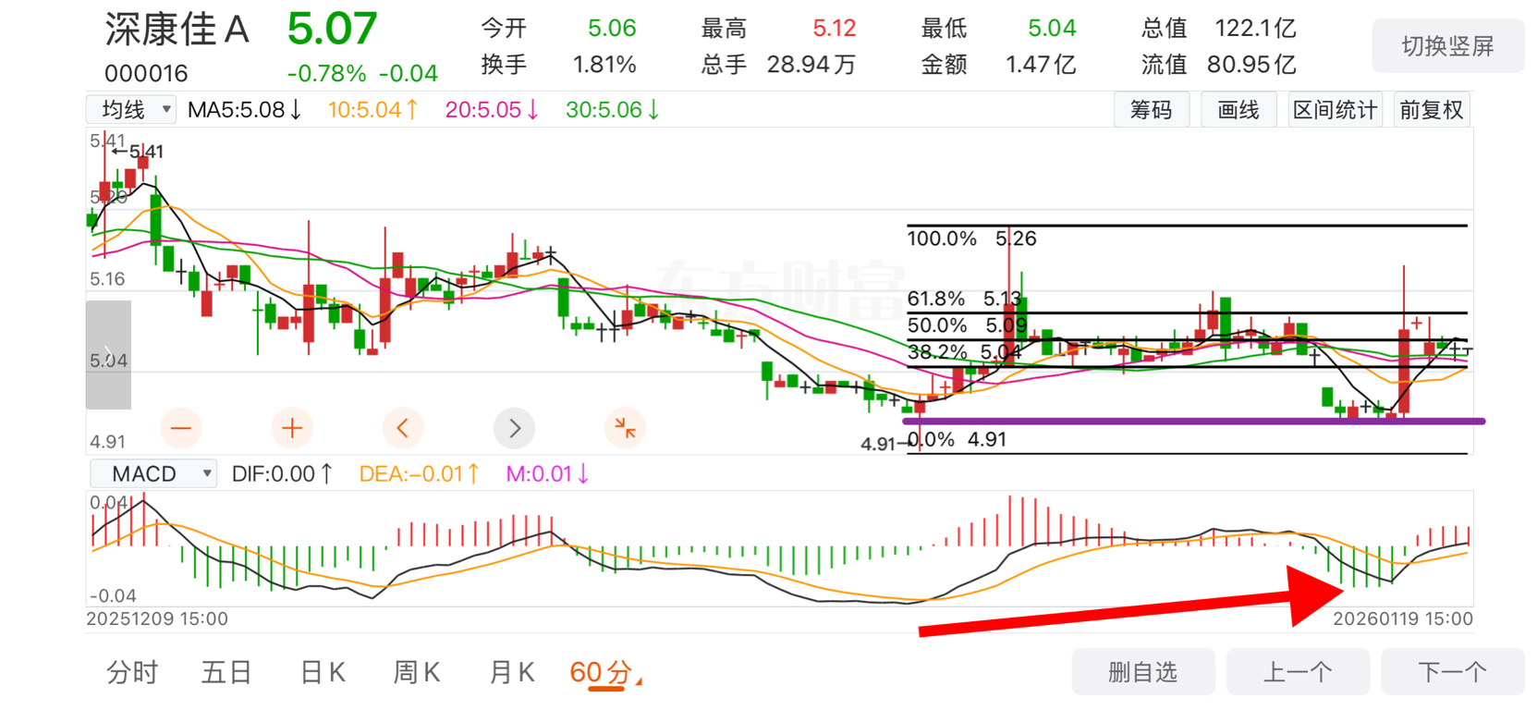1537x710 pixels.
Task: Tap the zoom out minus icon
Action: [x=181, y=428]
